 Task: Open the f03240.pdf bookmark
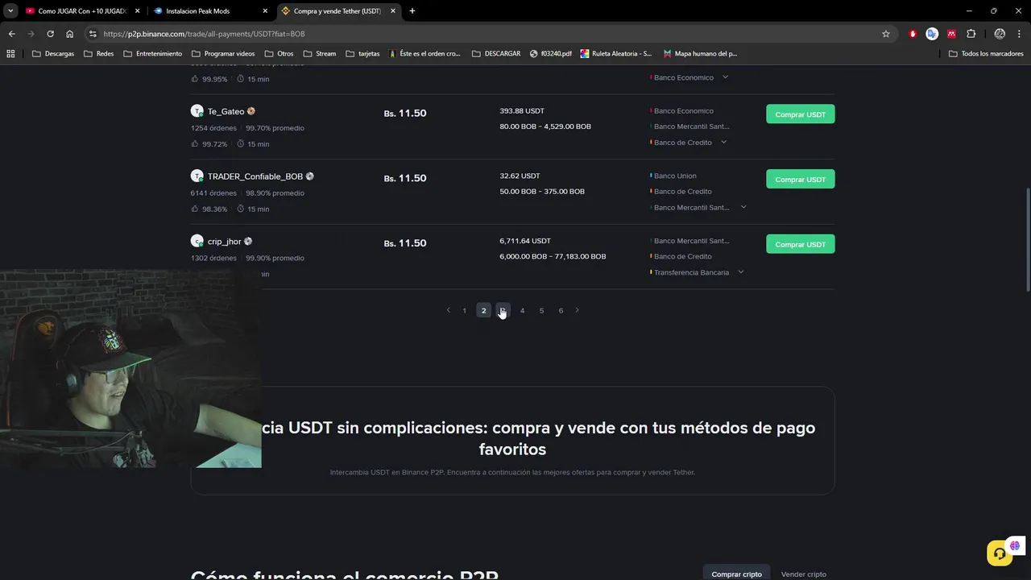(551, 54)
